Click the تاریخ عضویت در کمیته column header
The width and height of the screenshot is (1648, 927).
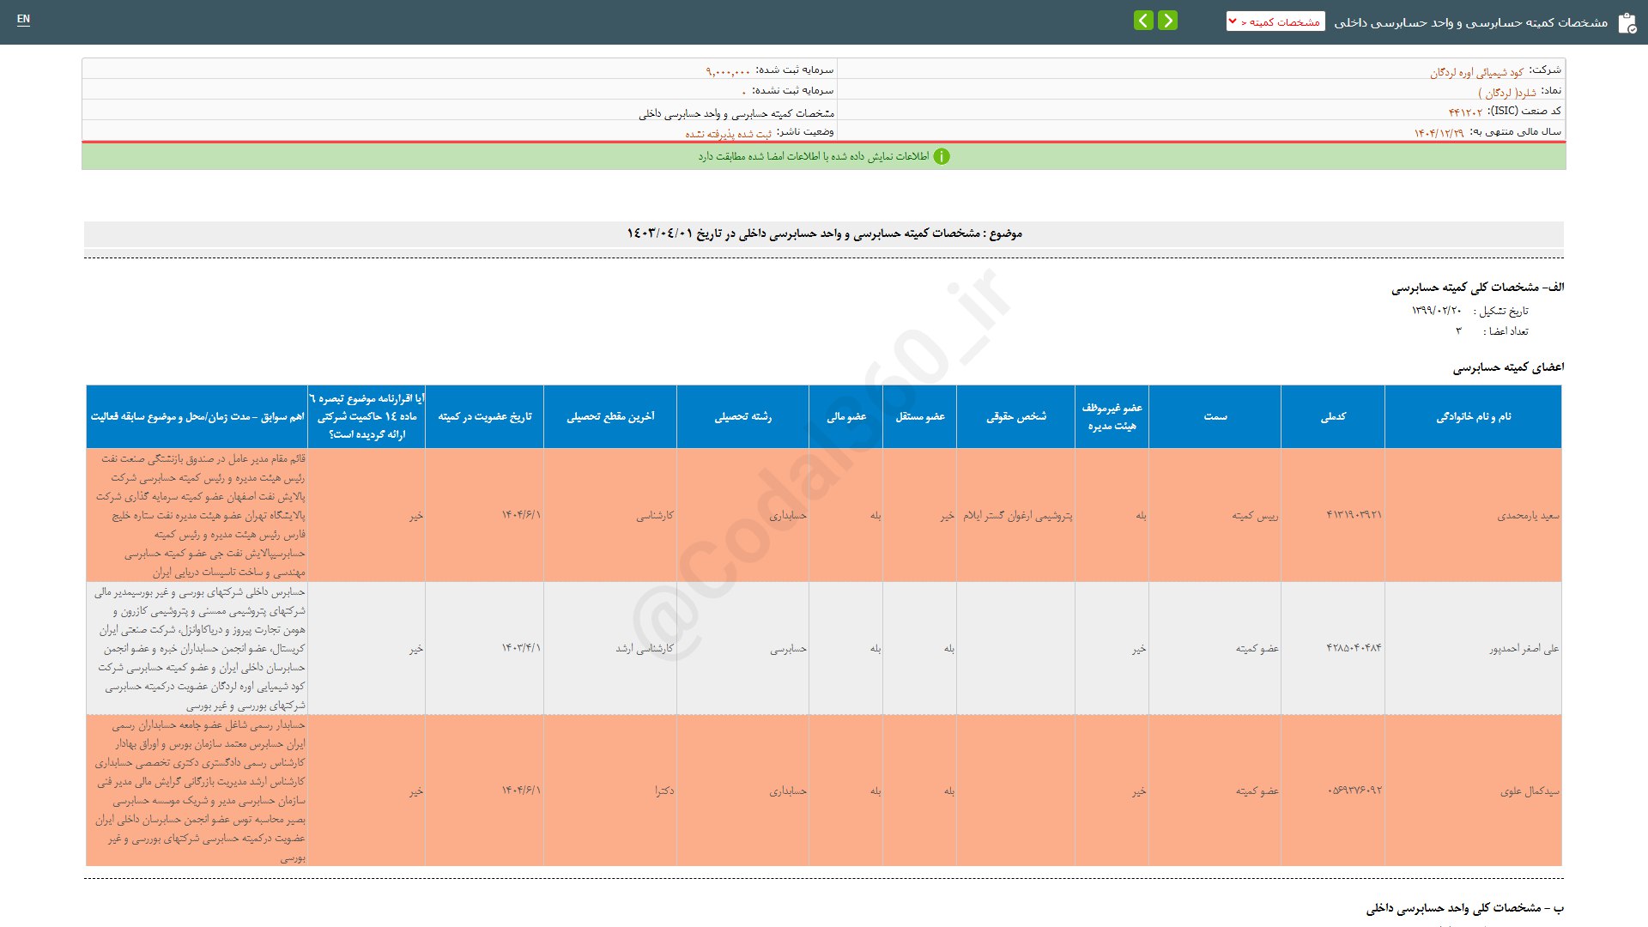484,417
